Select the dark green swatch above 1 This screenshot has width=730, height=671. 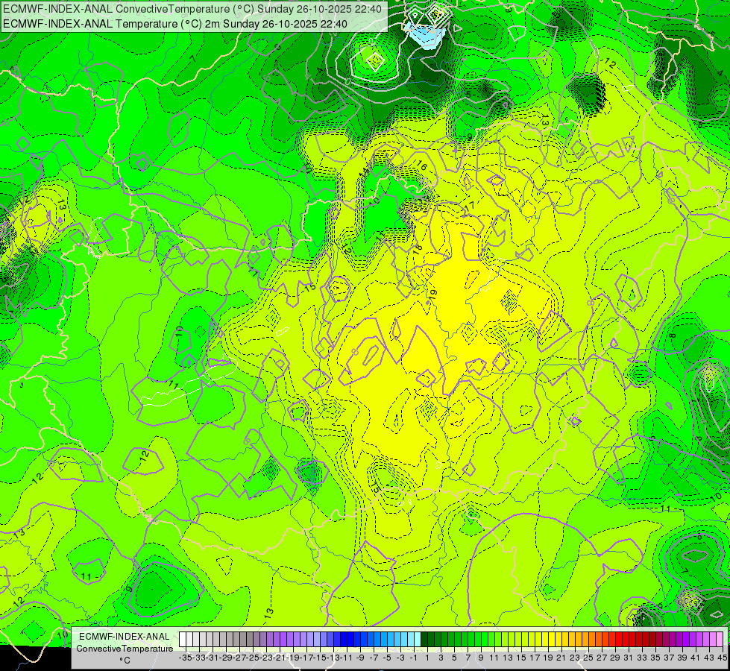click(x=424, y=639)
